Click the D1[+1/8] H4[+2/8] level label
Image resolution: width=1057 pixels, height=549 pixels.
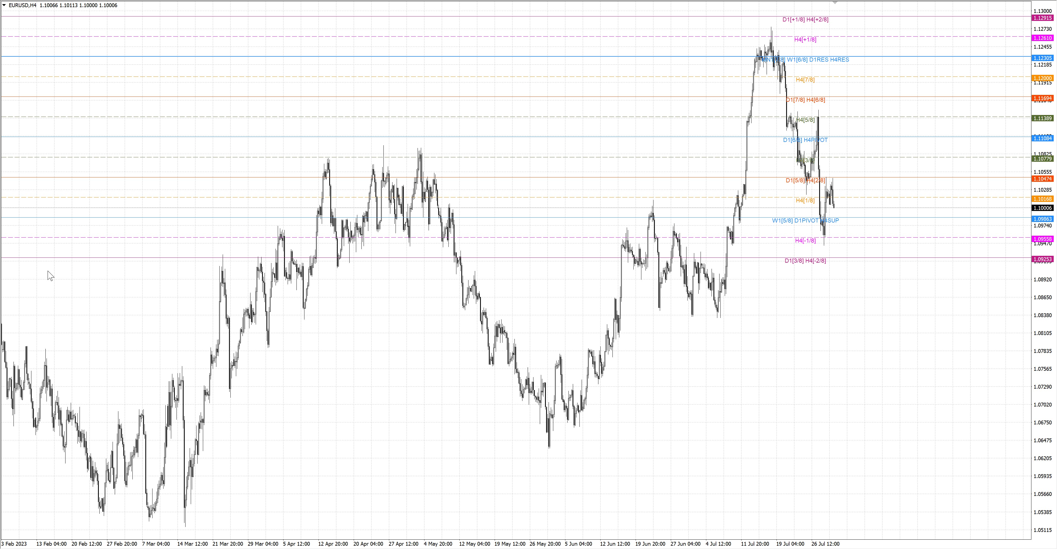pyautogui.click(x=805, y=20)
